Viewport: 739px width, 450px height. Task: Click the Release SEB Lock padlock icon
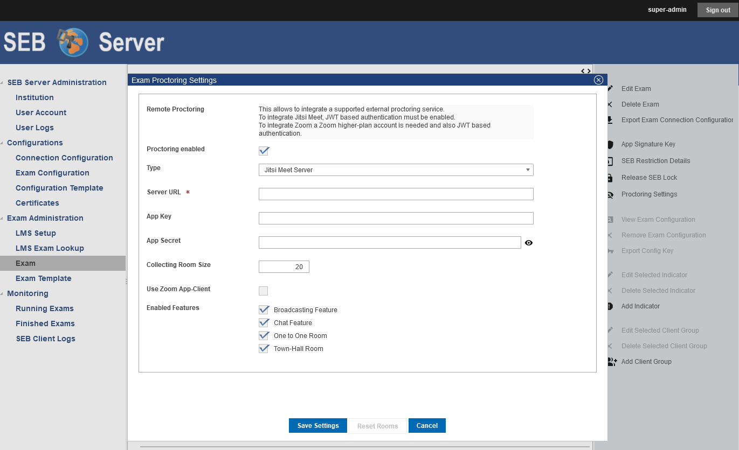(x=610, y=178)
